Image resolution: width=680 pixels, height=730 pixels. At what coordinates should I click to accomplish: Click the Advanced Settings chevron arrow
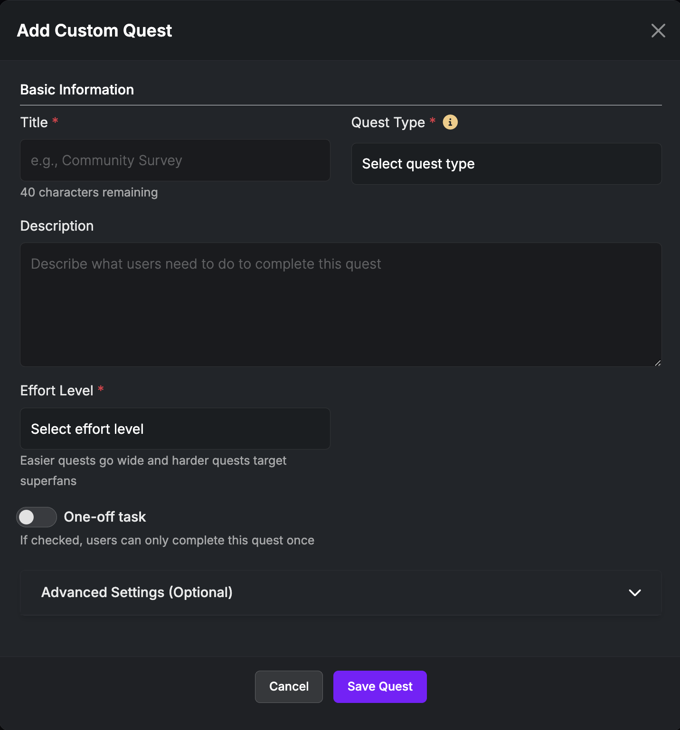(635, 592)
